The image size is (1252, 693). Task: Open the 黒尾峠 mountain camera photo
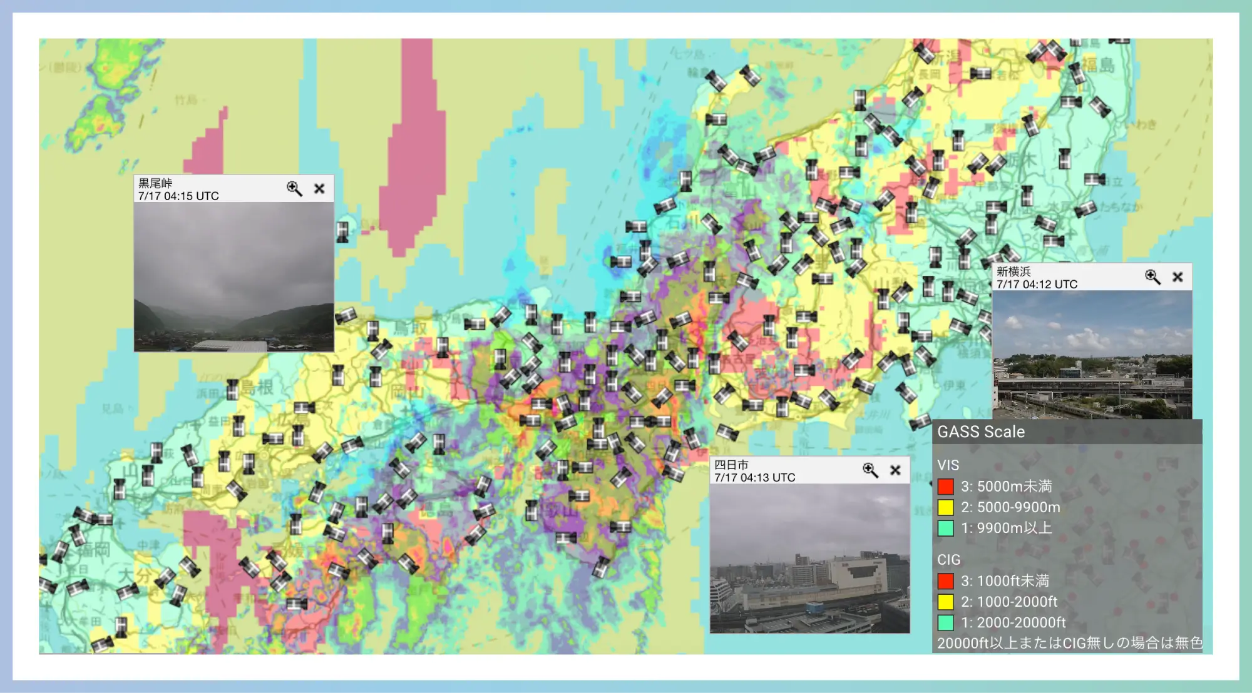(x=233, y=276)
